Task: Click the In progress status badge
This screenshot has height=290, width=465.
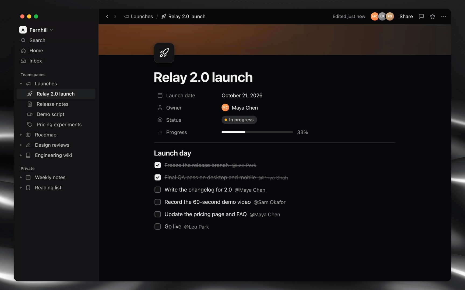Action: pyautogui.click(x=239, y=120)
